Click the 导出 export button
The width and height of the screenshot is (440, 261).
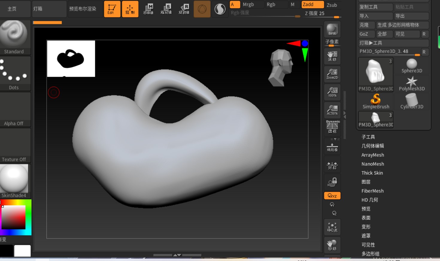[x=412, y=16]
